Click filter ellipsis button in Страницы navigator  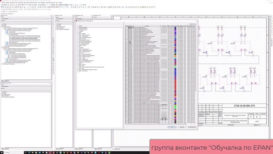(50, 19)
